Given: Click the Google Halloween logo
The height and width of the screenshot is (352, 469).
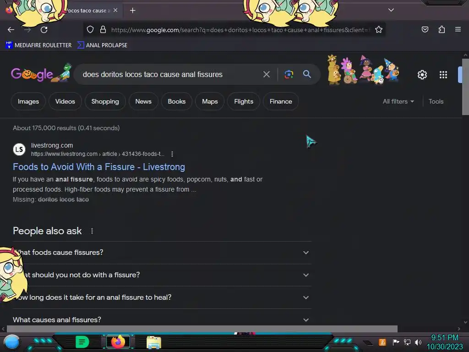Looking at the screenshot, I should [41, 73].
